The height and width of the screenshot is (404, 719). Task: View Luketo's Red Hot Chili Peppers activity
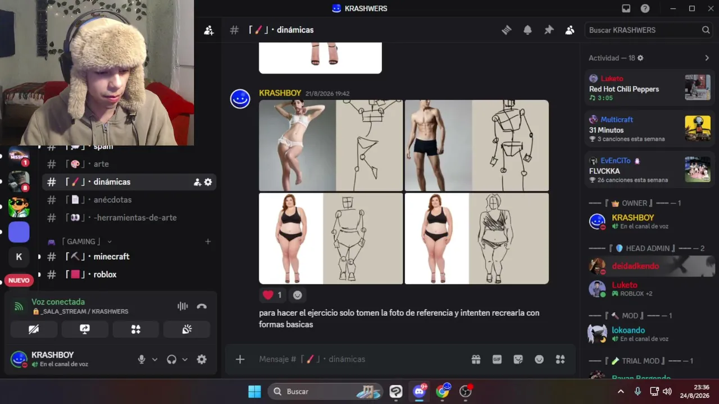click(x=649, y=88)
